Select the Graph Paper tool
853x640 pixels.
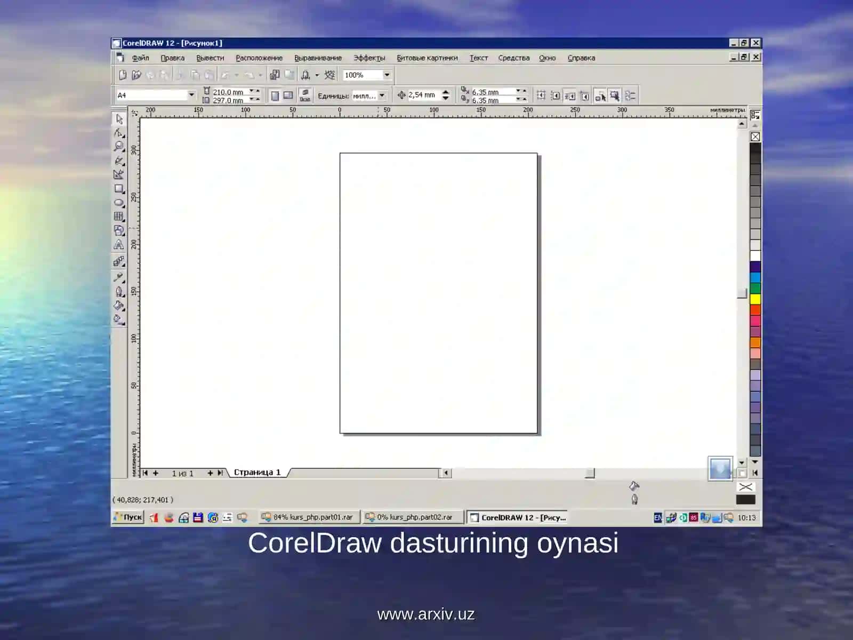(119, 217)
